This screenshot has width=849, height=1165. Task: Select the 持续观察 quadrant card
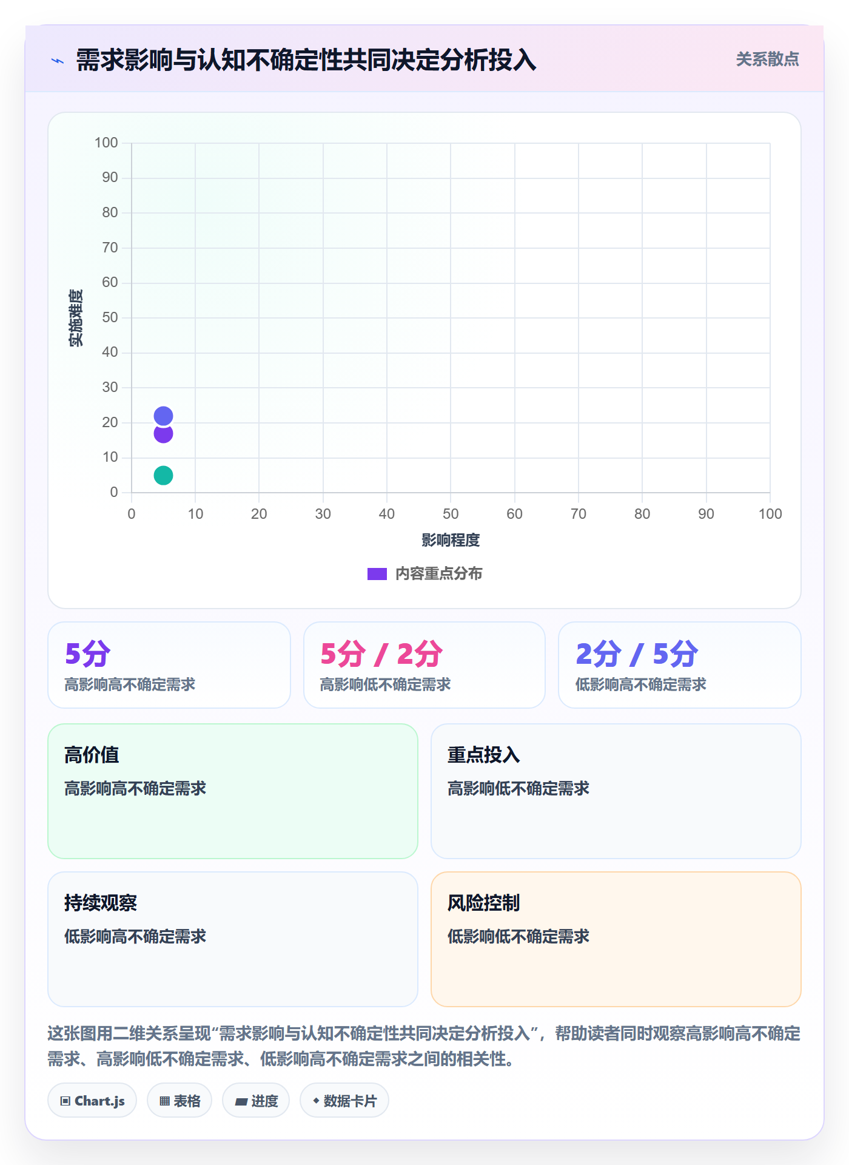(233, 939)
